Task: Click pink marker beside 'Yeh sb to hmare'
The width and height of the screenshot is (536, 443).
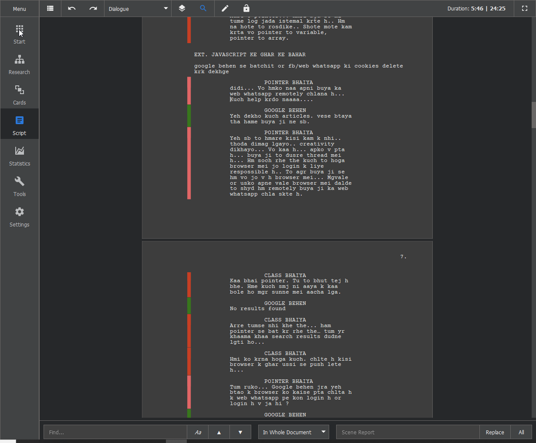Action: 189,163
